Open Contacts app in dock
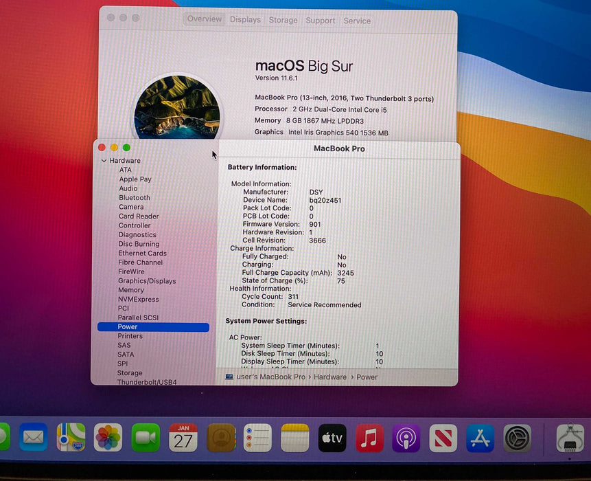Image resolution: width=591 pixels, height=481 pixels. 221,438
